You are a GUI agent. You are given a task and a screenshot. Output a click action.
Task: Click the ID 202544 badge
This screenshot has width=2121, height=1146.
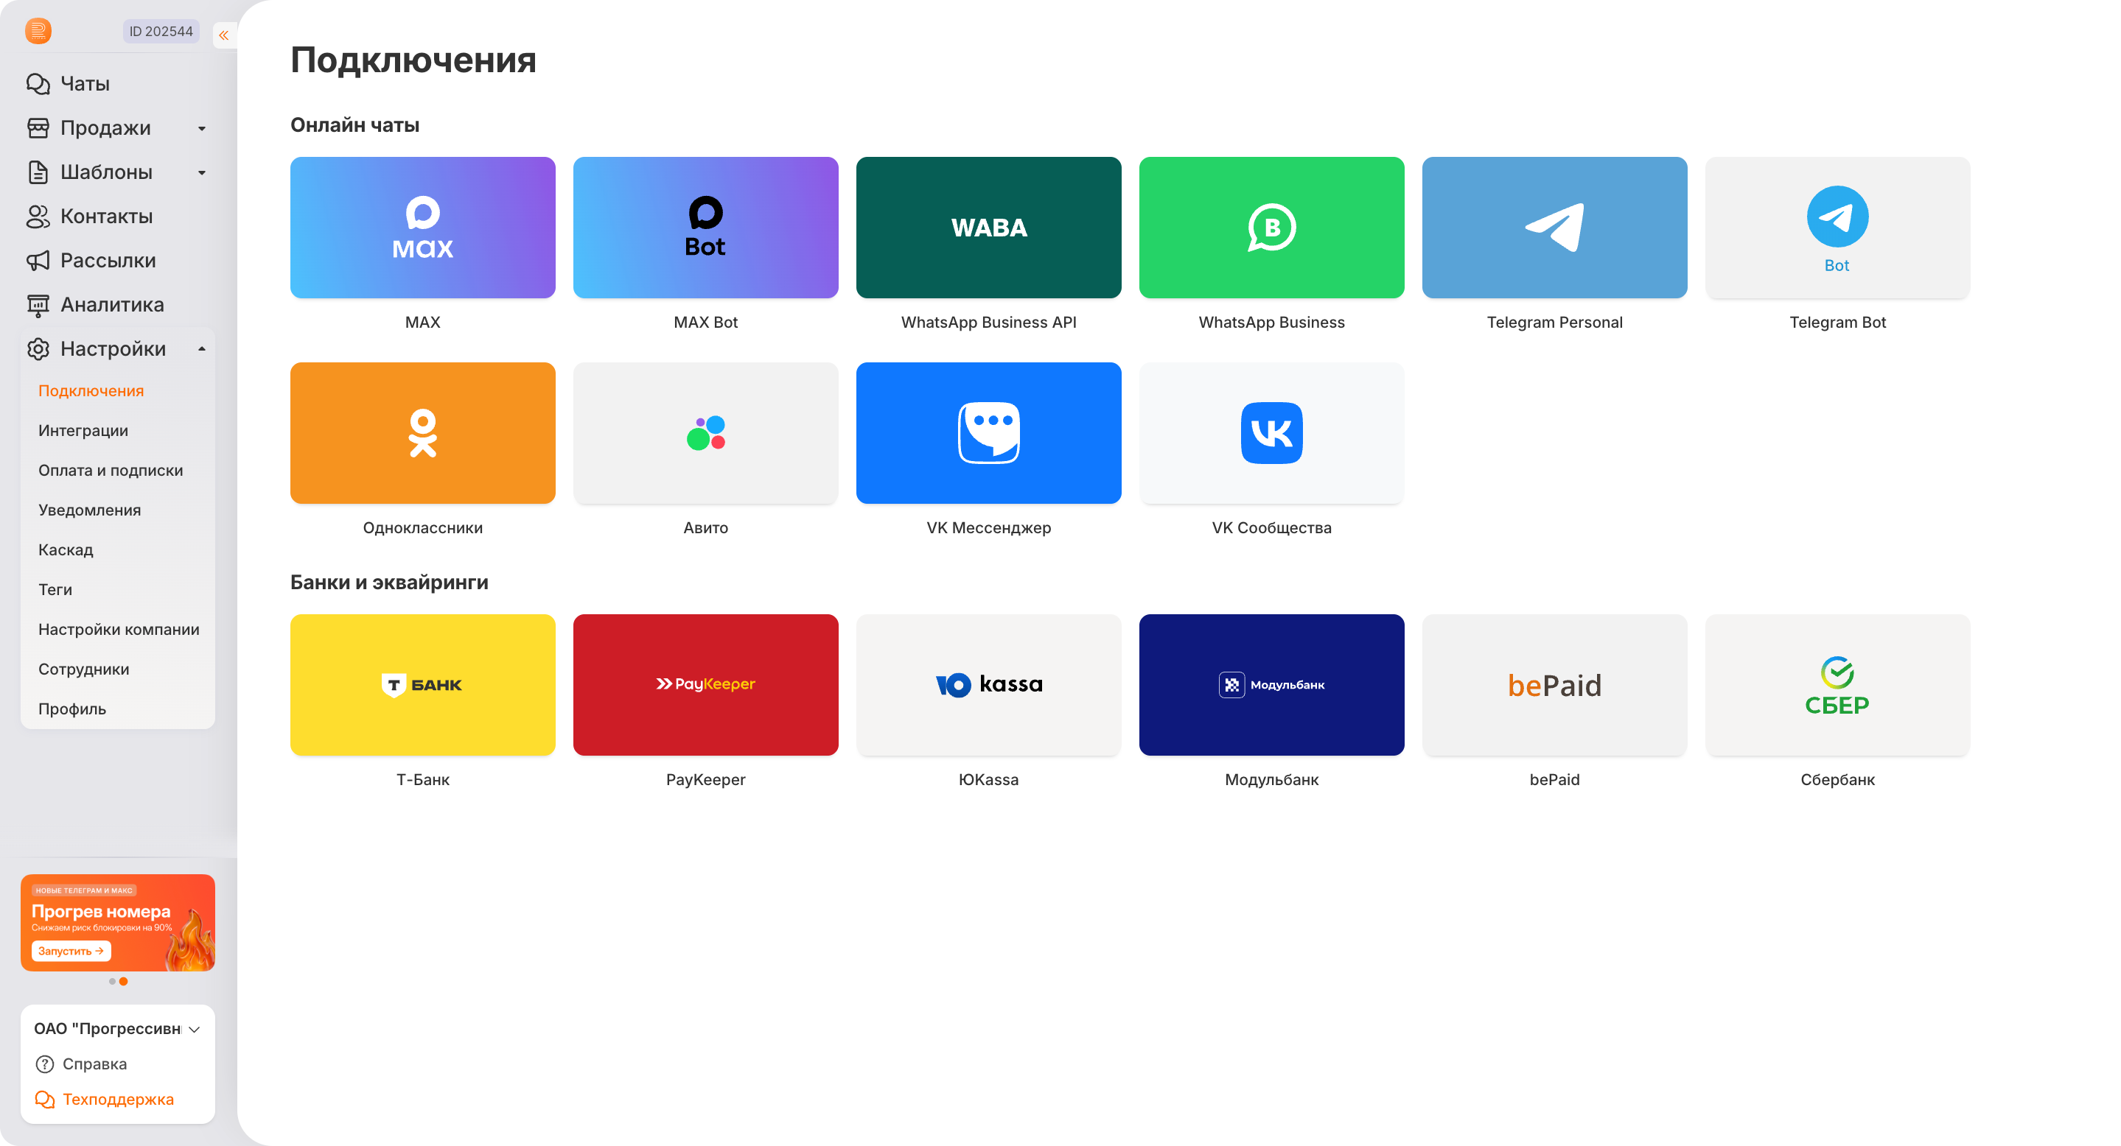[161, 31]
